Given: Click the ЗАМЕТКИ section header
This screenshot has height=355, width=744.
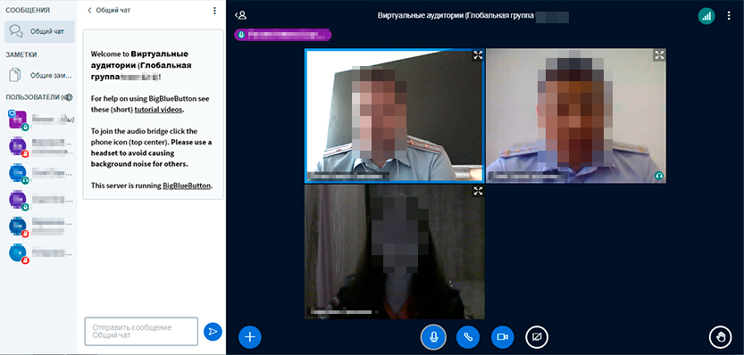Looking at the screenshot, I should (21, 55).
